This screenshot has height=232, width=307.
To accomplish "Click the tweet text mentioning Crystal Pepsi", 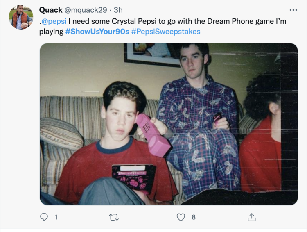I will coord(163,26).
